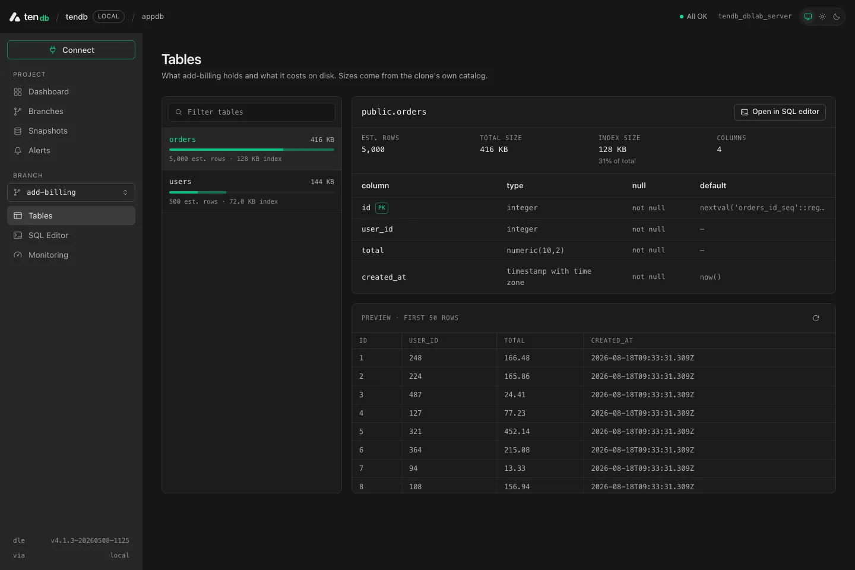
Task: Click the TOTAL column header in preview
Action: pyautogui.click(x=514, y=341)
